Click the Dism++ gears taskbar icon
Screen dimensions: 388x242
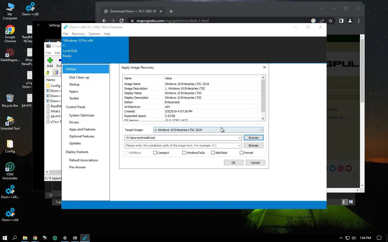pyautogui.click(x=85, y=238)
